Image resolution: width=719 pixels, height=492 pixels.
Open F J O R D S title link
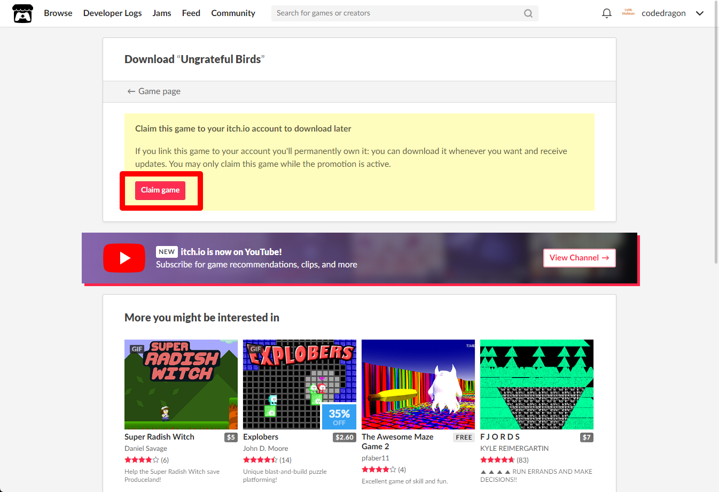(500, 437)
